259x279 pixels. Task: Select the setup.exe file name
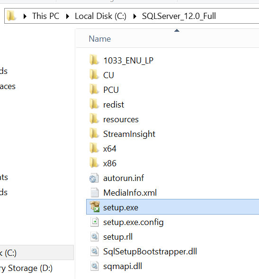121,208
